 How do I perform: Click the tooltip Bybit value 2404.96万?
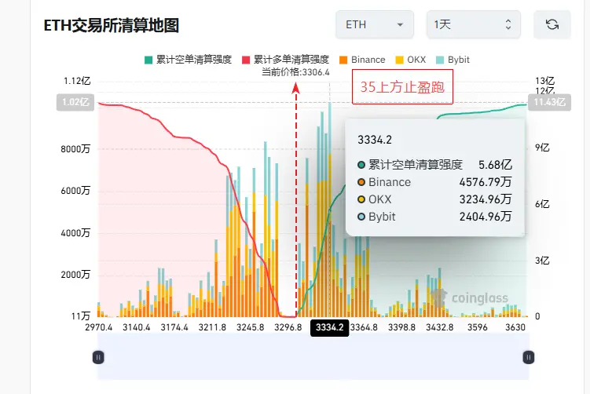coord(486,217)
